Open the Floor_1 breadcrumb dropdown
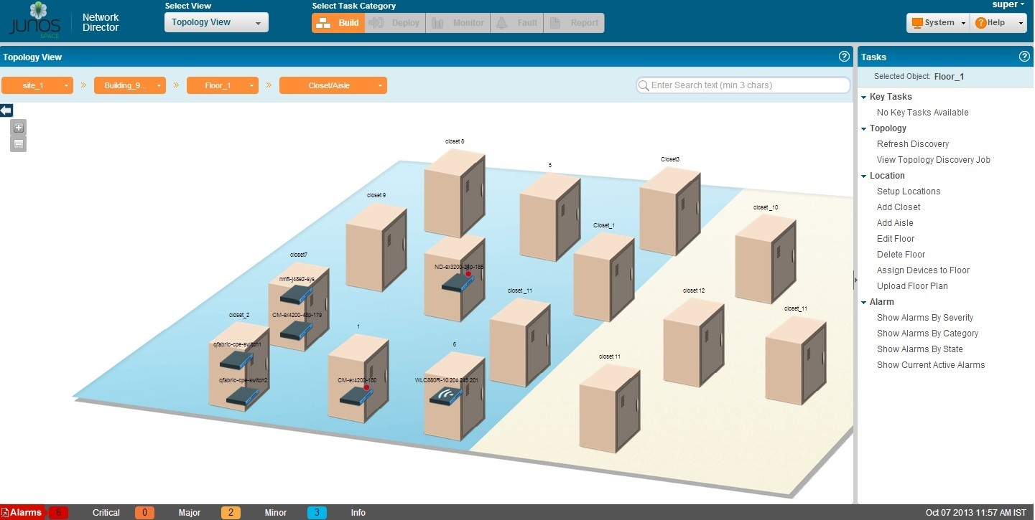This screenshot has width=1035, height=520. point(222,85)
